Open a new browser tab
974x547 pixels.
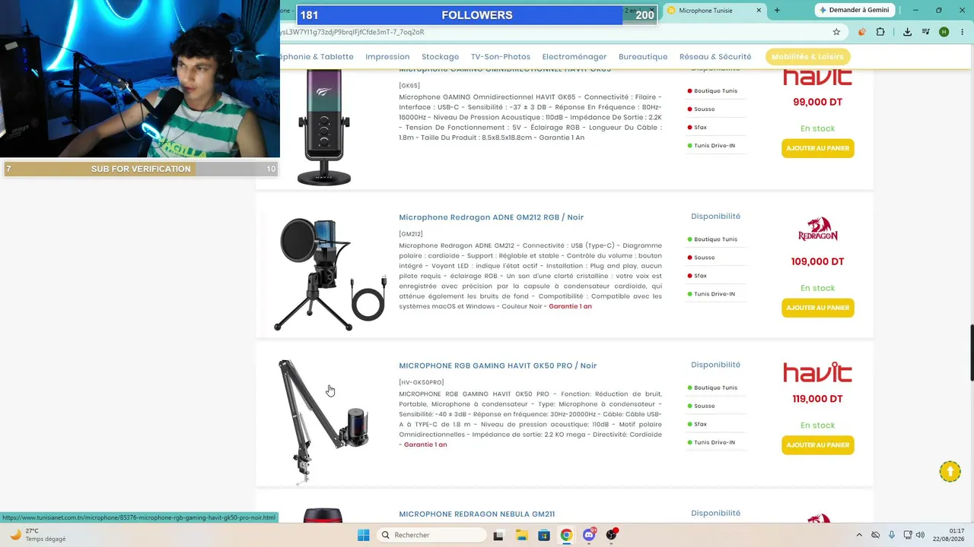[x=777, y=10]
